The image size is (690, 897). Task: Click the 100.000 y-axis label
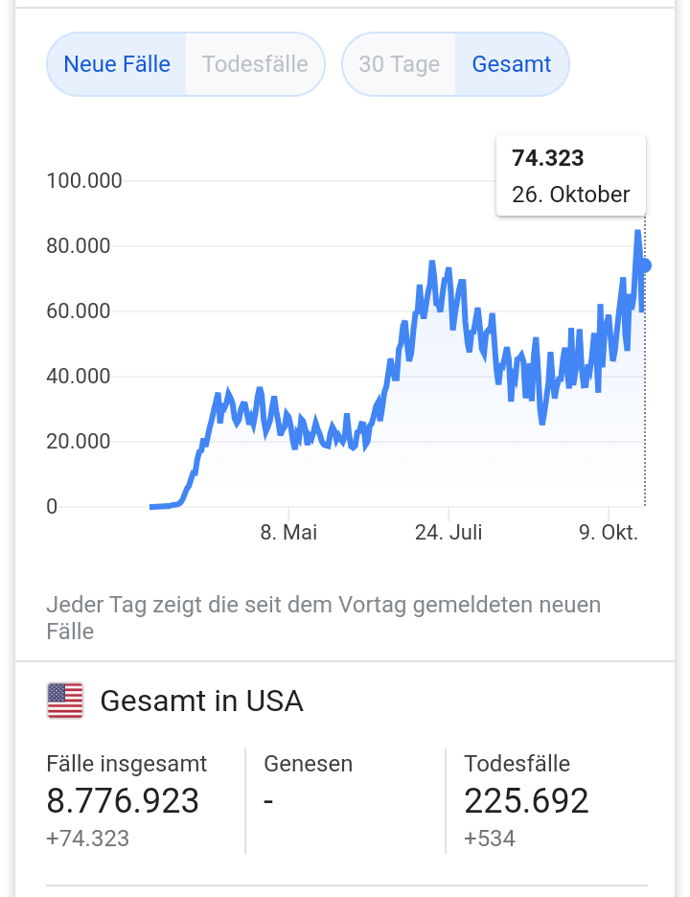[84, 180]
